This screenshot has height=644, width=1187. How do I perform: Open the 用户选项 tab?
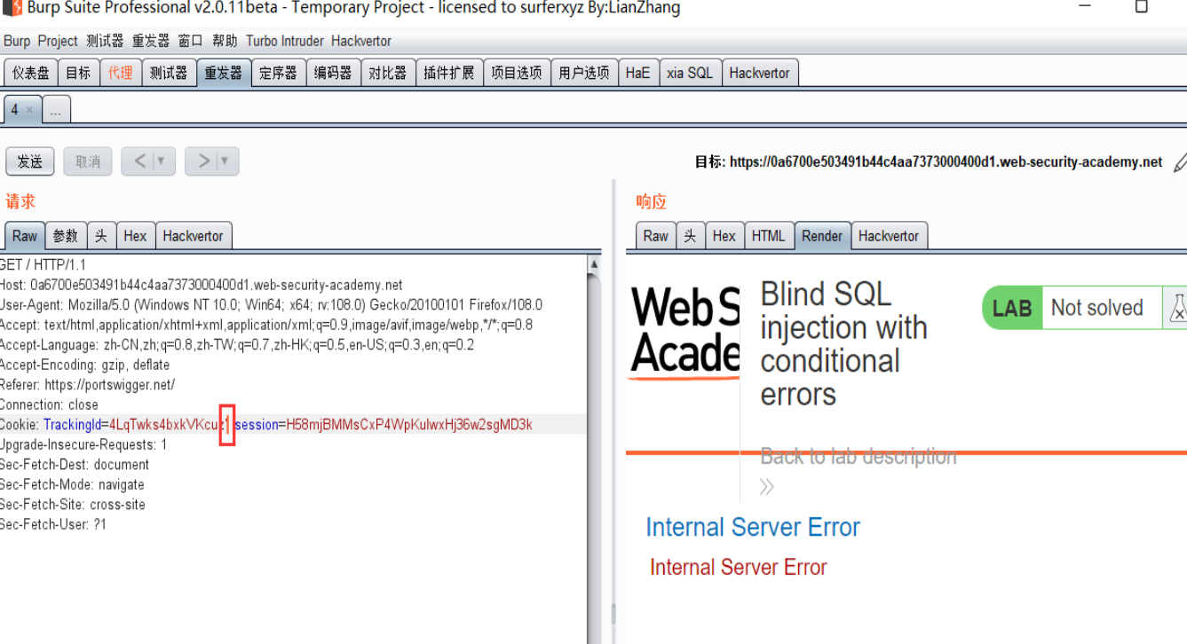(x=584, y=73)
